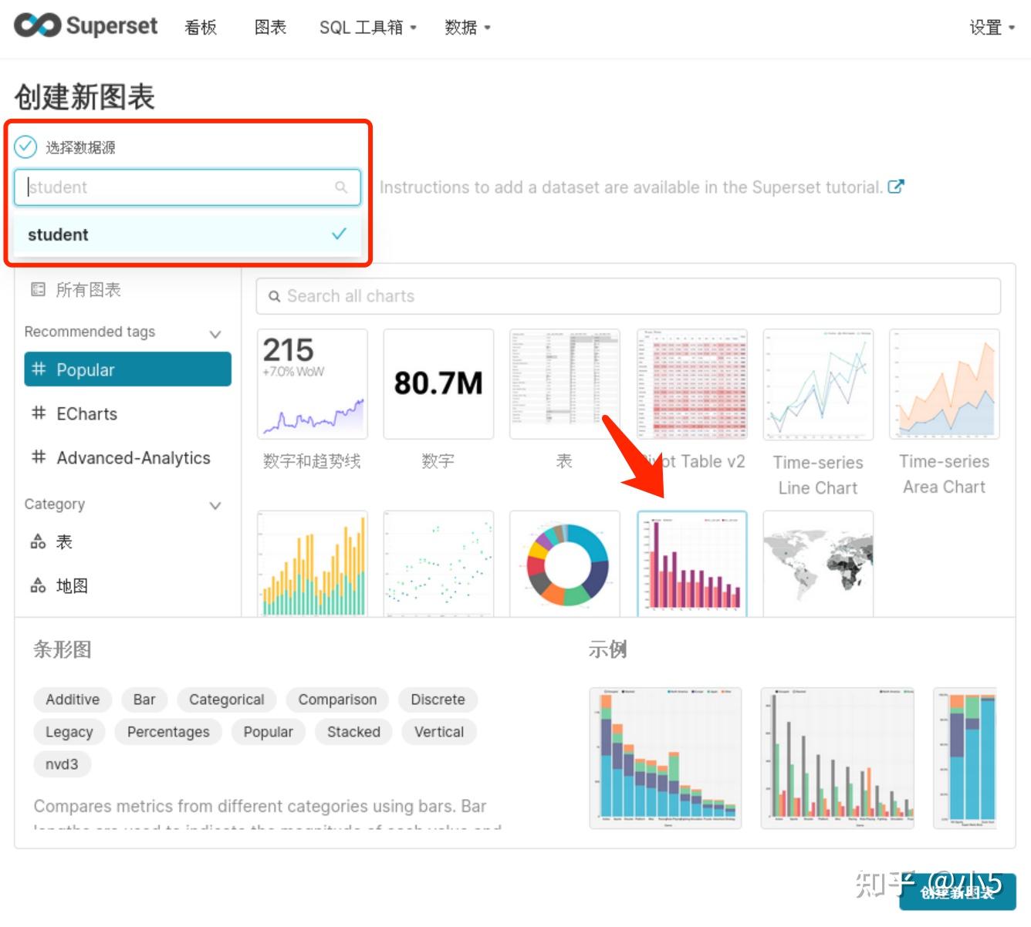Open the 地图 category filter

click(x=71, y=585)
